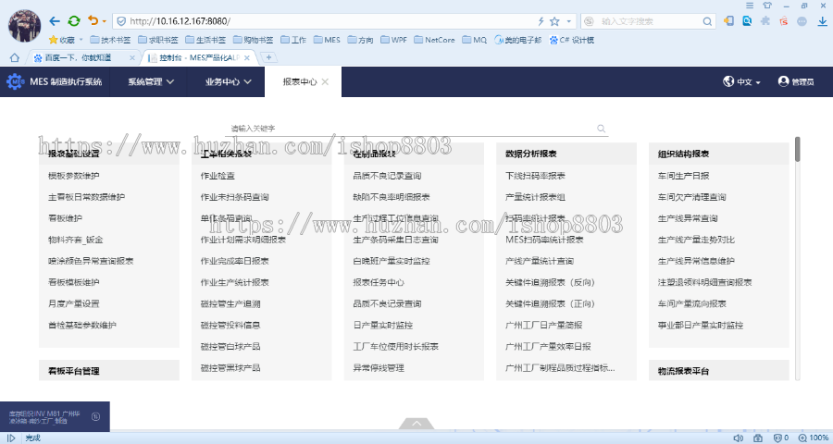Open a new browser tab
Screen dimensions: 833x444
[x=269, y=57]
